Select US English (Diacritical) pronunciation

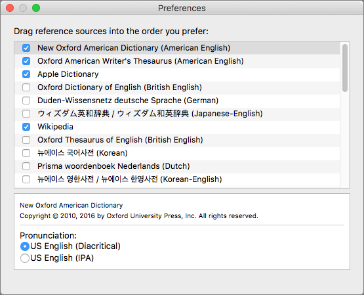click(x=25, y=246)
